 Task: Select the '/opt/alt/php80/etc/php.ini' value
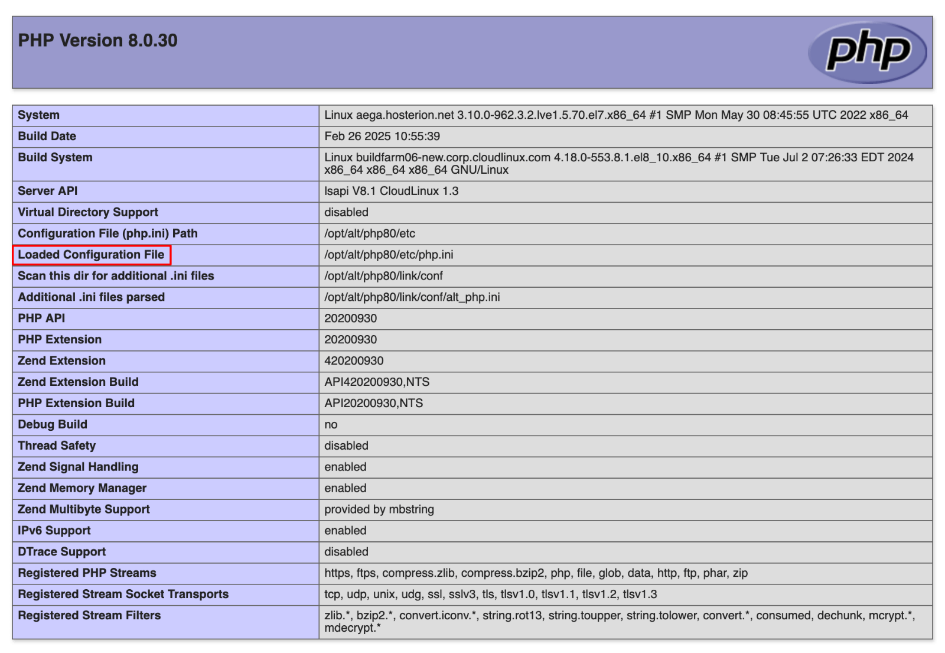click(x=389, y=255)
